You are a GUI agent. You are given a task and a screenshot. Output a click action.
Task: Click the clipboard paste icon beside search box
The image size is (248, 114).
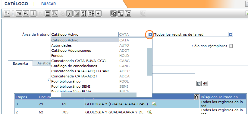point(199,83)
